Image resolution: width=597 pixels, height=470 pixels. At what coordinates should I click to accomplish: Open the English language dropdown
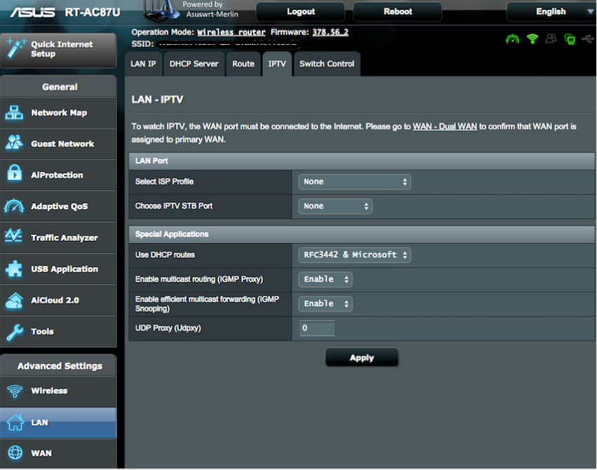(551, 12)
